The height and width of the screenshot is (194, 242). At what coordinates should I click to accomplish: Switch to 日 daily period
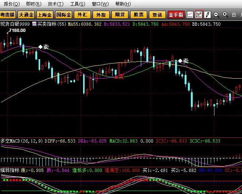[234, 15]
